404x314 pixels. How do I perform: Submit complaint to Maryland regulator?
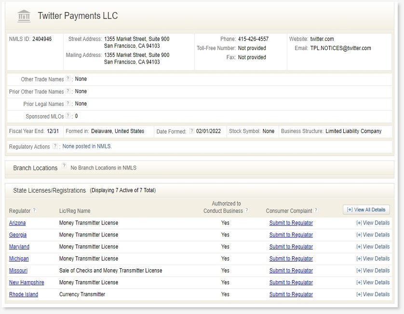coord(291,247)
